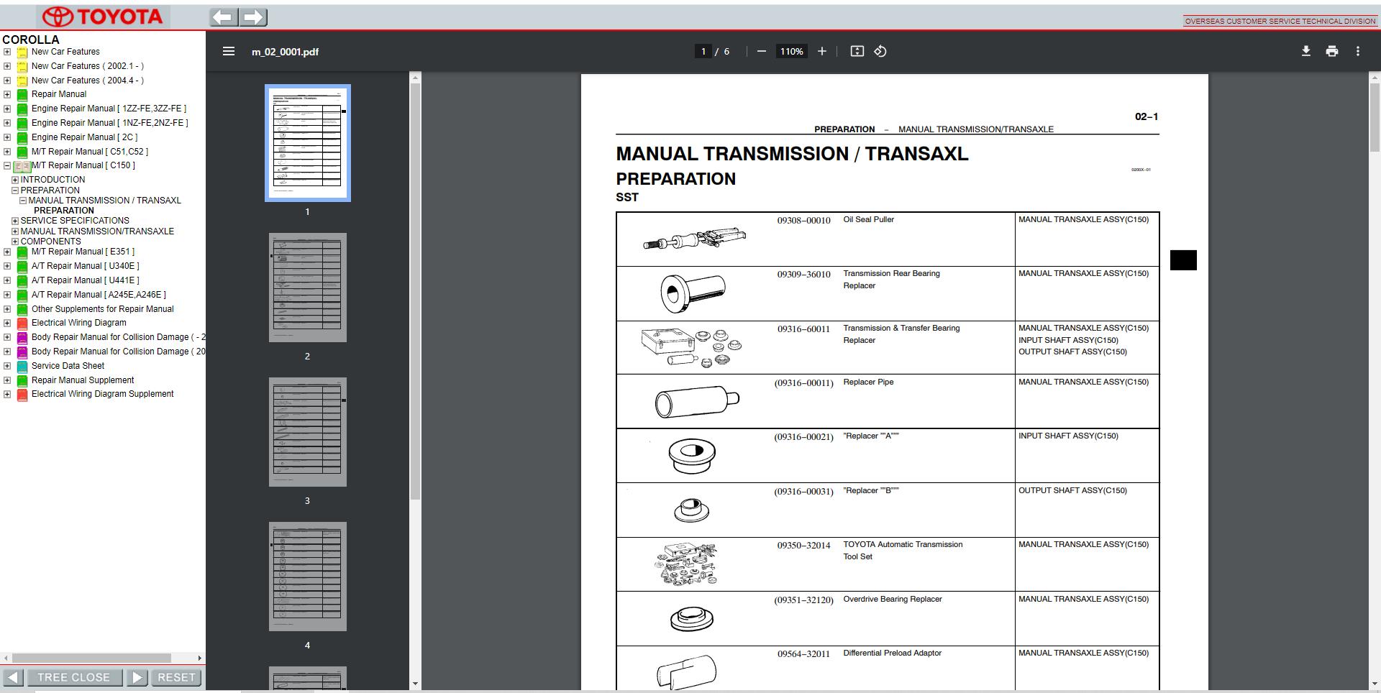Download the PDF file
This screenshot has width=1381, height=693.
pos(1306,51)
